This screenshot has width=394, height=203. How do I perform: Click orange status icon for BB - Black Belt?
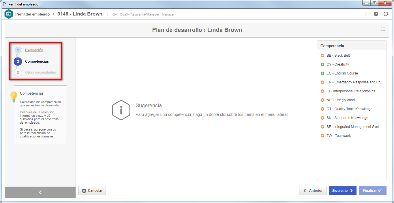point(322,55)
